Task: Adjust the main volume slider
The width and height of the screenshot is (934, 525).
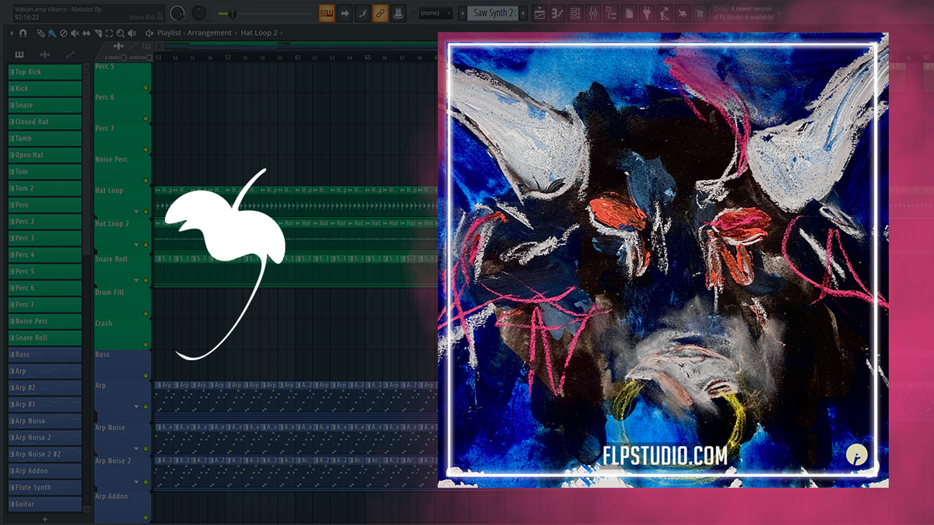Action: point(233,12)
